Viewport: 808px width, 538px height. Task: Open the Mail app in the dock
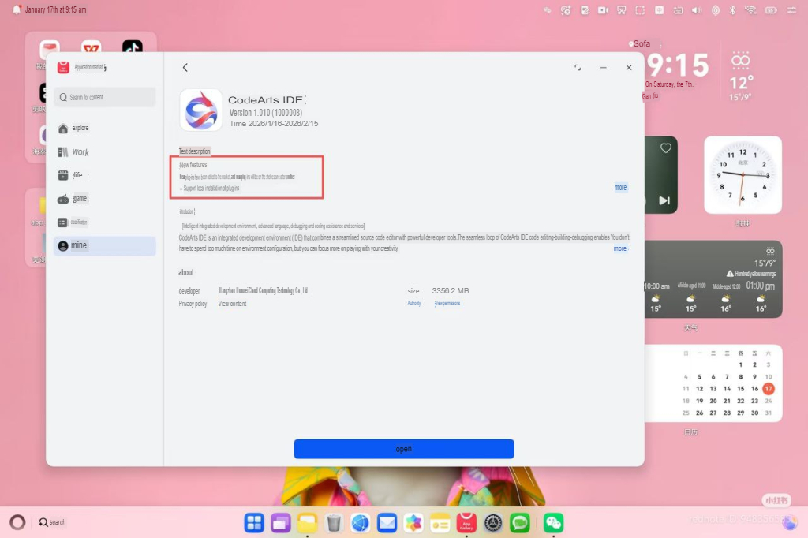coord(387,523)
